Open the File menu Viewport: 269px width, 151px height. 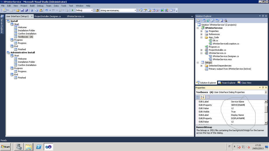pyautogui.click(x=3, y=6)
